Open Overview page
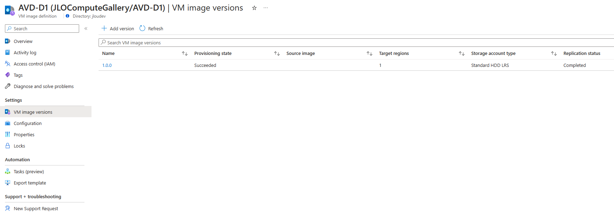 [23, 41]
